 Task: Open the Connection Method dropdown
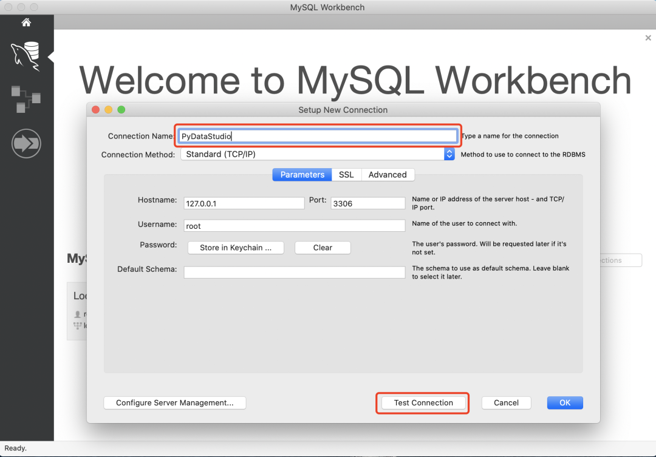pos(316,154)
